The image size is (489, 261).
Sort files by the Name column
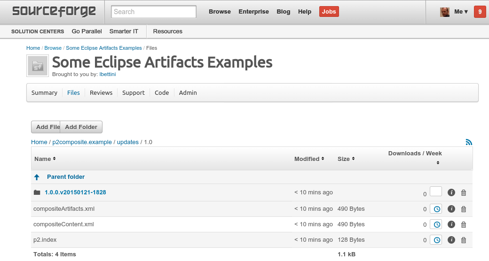(x=45, y=159)
